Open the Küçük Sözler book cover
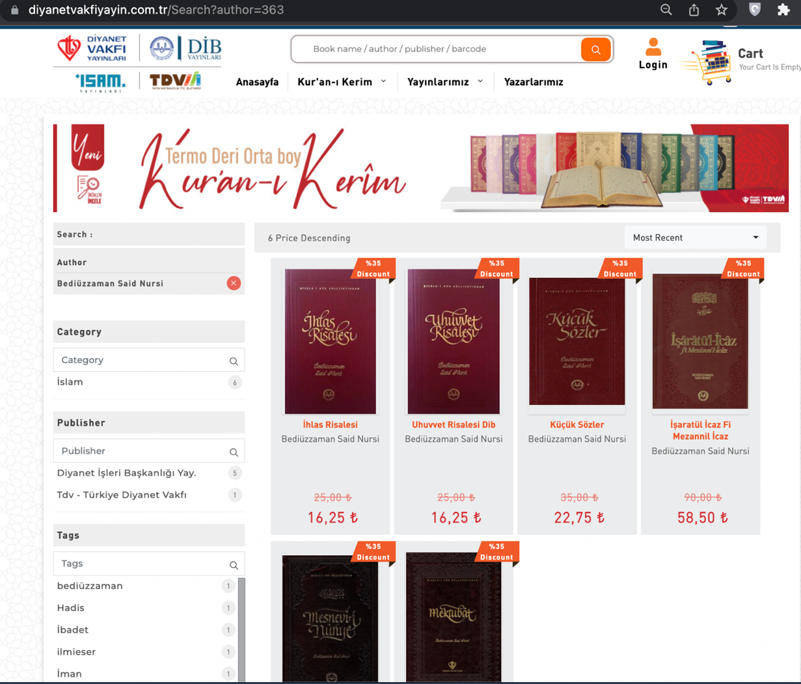Image resolution: width=801 pixels, height=684 pixels. (577, 341)
